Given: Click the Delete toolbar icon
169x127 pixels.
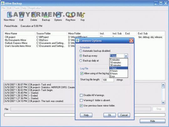Looking at the screenshot, I should pos(34,15).
